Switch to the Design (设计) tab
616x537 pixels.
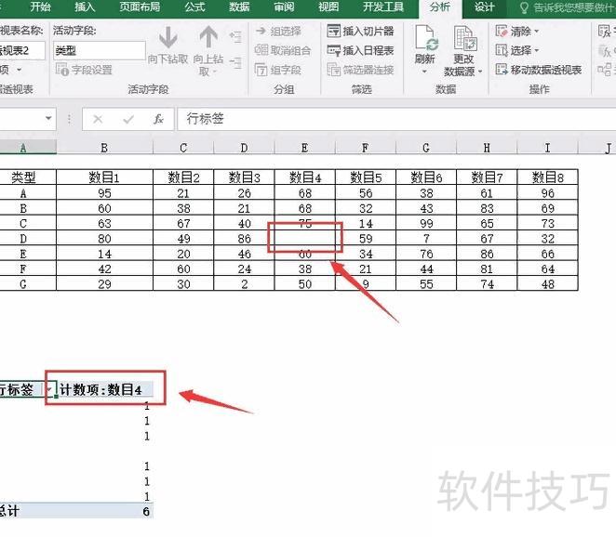coord(485,7)
